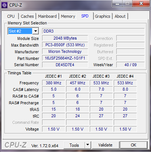This screenshot has width=151, height=152.
Task: Select the Memory tab
Action: (68, 16)
